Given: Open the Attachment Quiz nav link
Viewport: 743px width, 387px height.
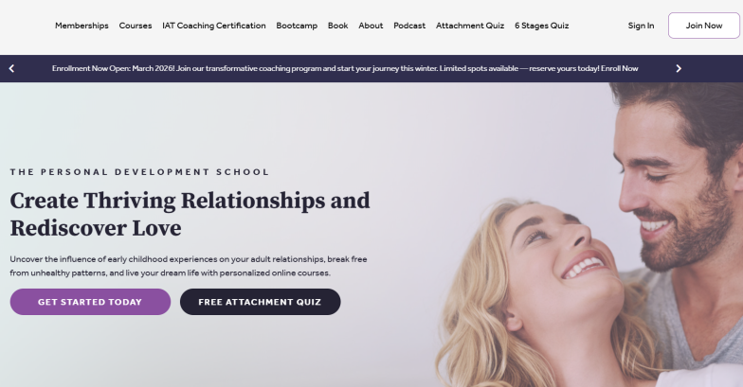Looking at the screenshot, I should 470,26.
